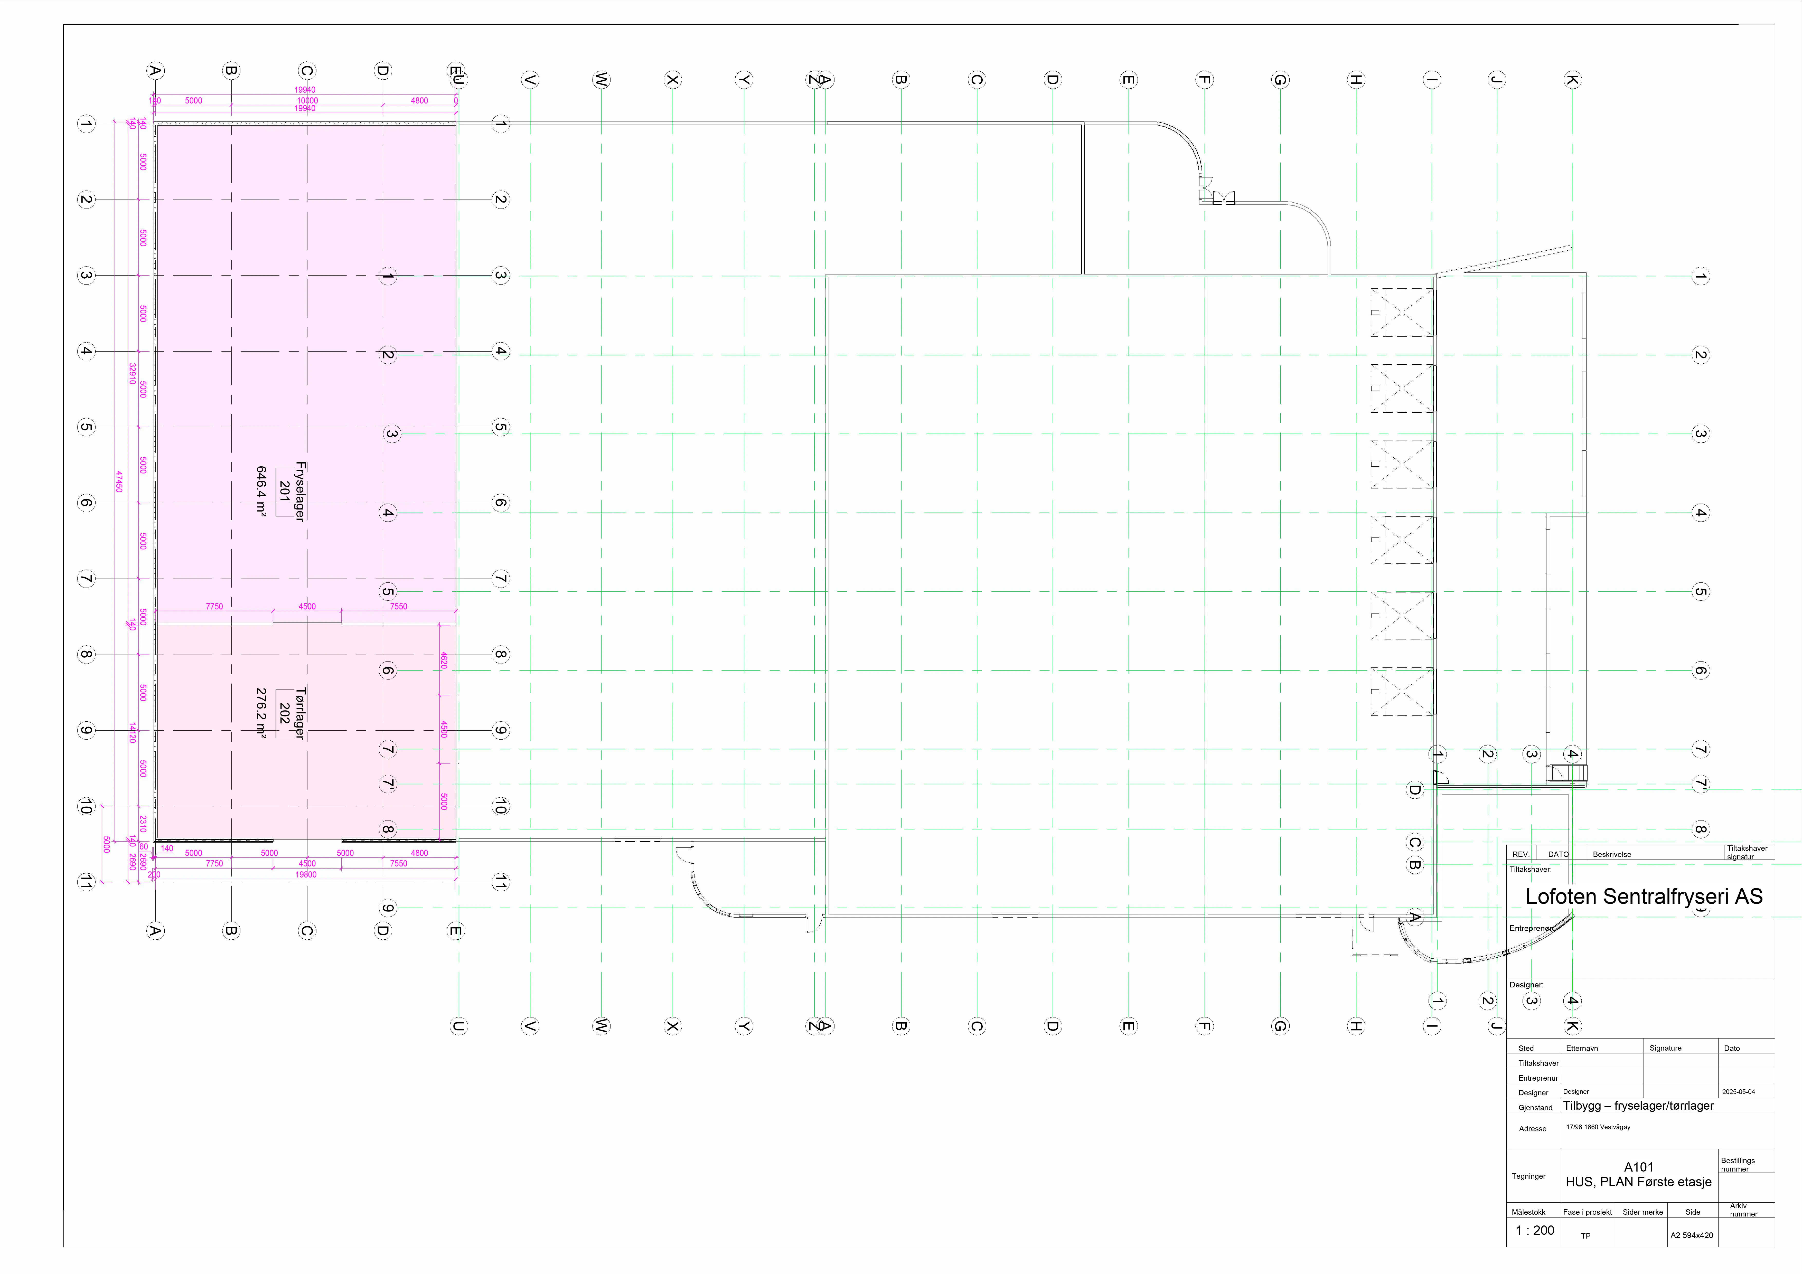1802x1274 pixels.
Task: Select the "Beskrivelse" revision column header
Action: click(x=1612, y=854)
